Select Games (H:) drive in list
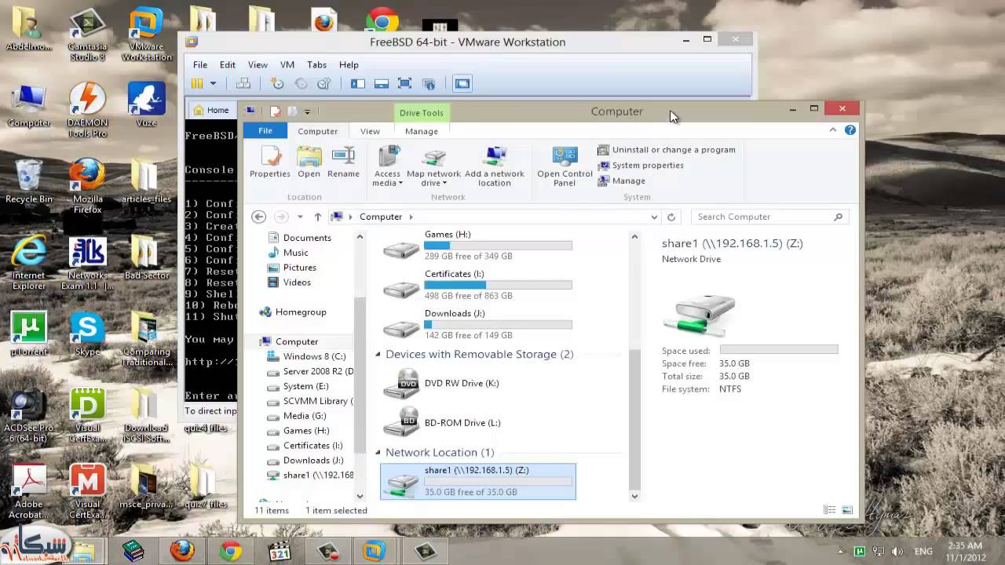1005x565 pixels. click(x=477, y=245)
